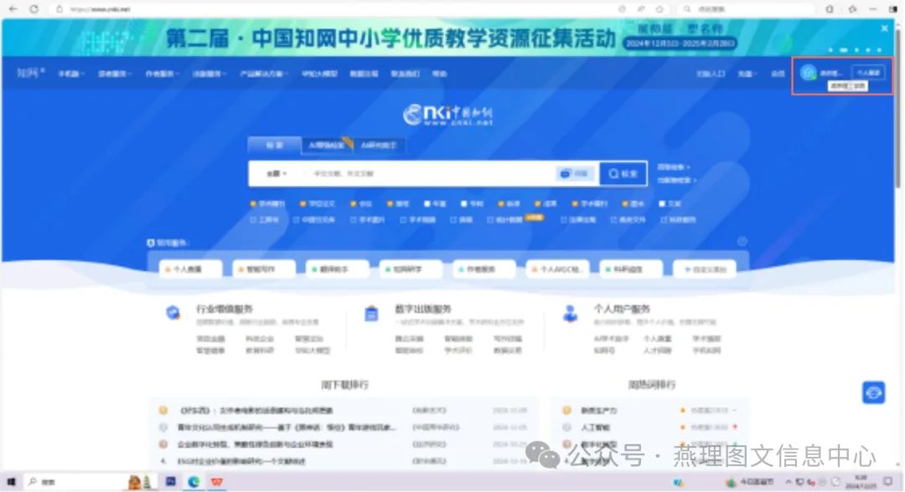The image size is (905, 492).
Task: Enable the 年鉴 checkbox
Action: click(427, 203)
